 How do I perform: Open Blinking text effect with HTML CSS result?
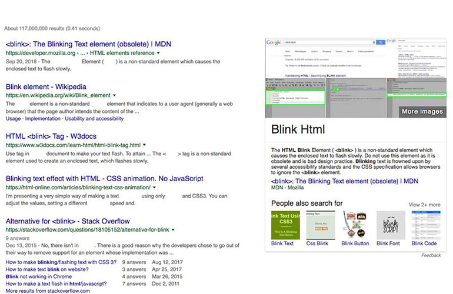105,179
